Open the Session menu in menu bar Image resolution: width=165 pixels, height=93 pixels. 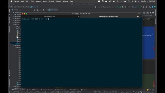(x=38, y=1)
